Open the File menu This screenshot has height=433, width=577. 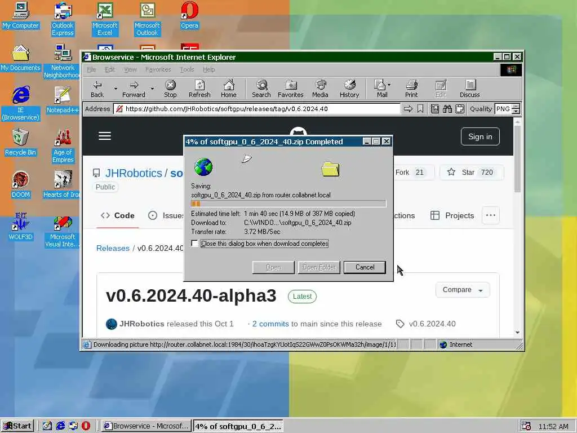pyautogui.click(x=91, y=69)
